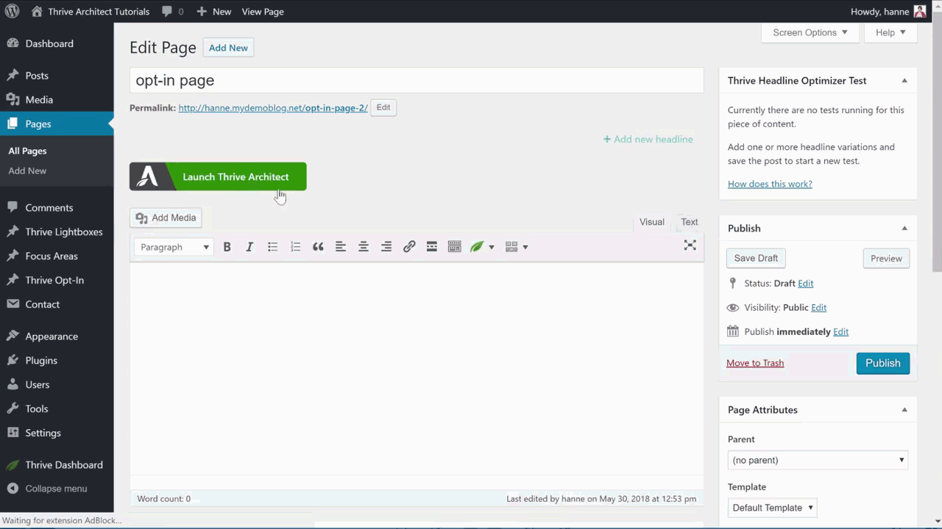Save the page as a draft
Image resolution: width=942 pixels, height=529 pixels.
(756, 258)
